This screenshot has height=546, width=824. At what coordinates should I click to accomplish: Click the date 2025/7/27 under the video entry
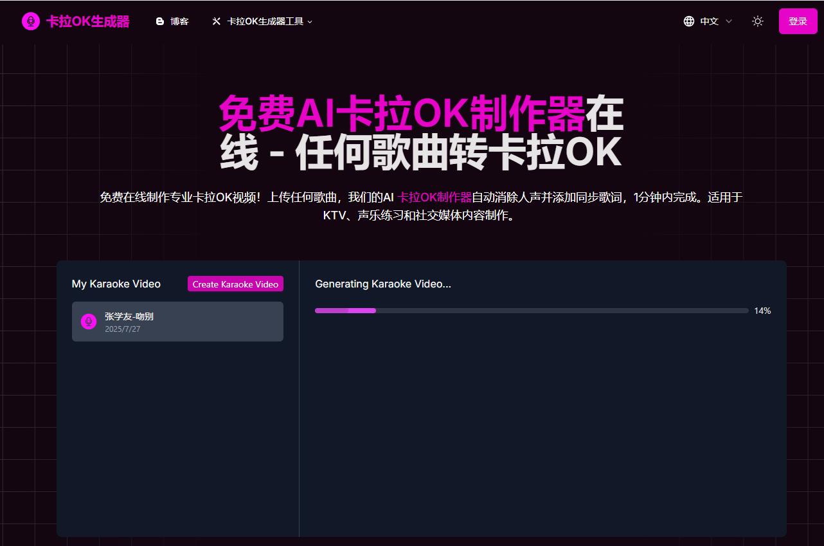coord(122,329)
